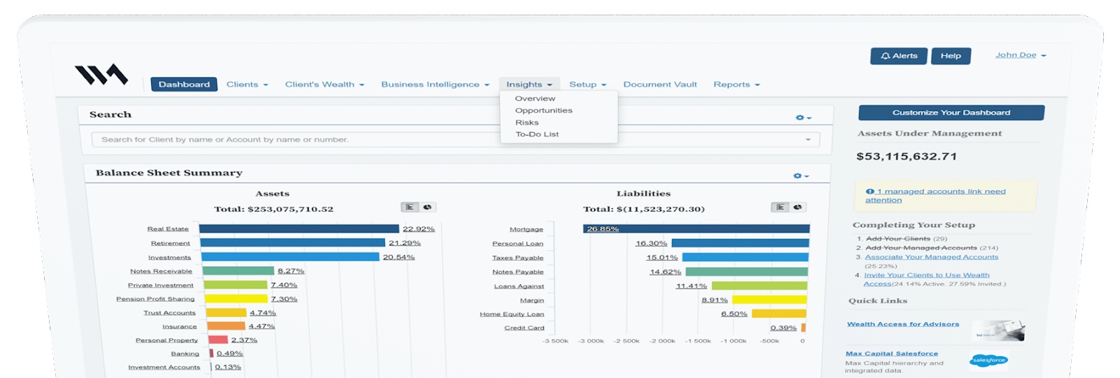Click the Pension Profit Sharing label

coord(155,299)
